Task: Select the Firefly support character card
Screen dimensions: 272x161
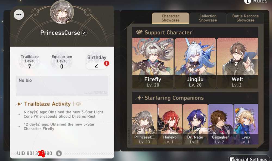Action: click(x=153, y=63)
